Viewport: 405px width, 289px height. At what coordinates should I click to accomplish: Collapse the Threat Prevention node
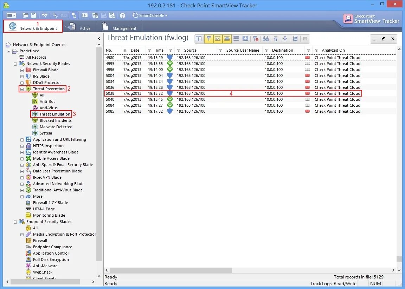22,89
